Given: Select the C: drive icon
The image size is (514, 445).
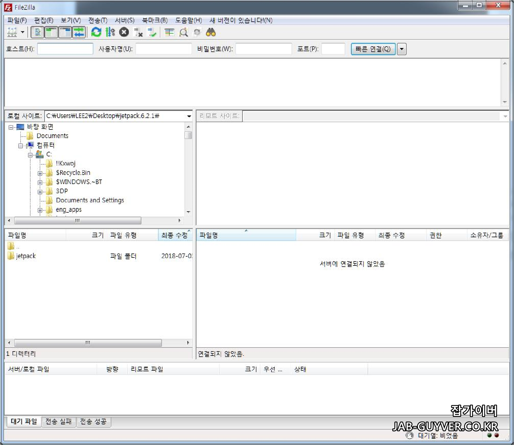Looking at the screenshot, I should tap(40, 154).
